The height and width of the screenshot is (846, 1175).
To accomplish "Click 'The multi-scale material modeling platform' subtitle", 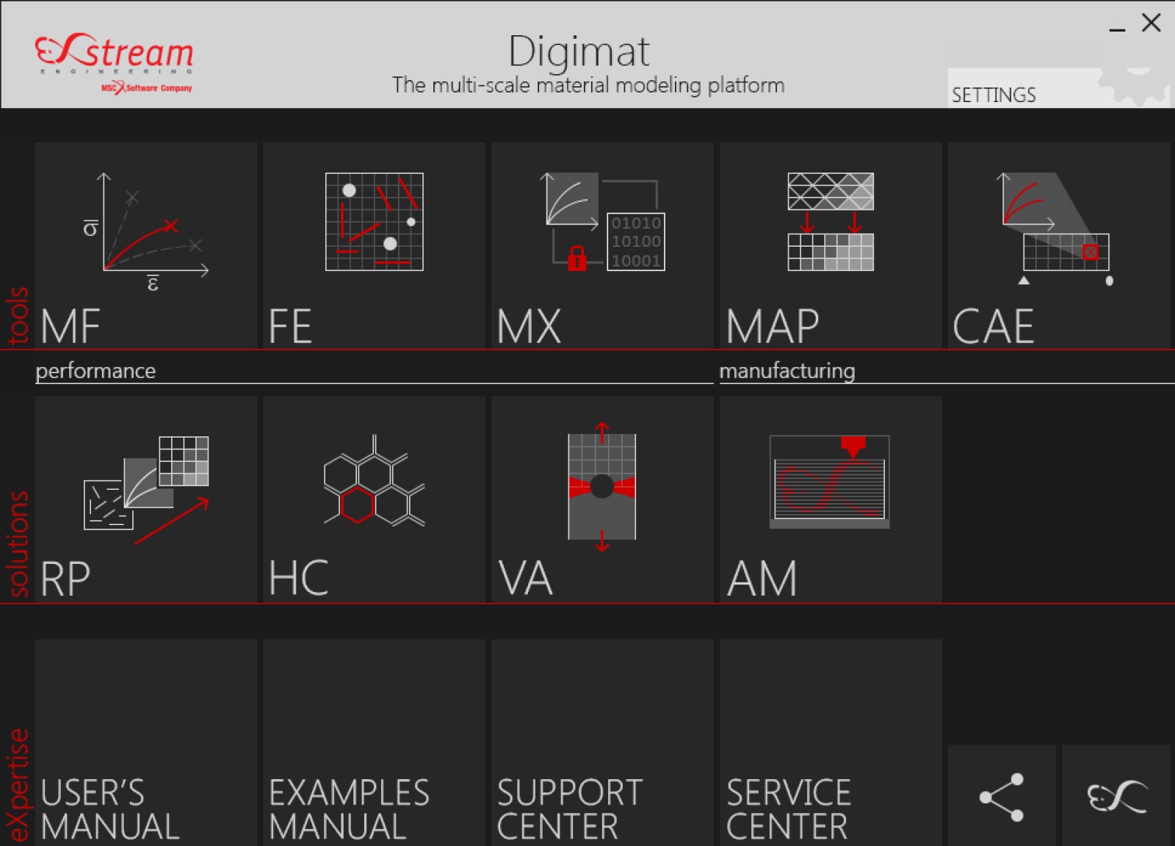I will click(x=588, y=85).
